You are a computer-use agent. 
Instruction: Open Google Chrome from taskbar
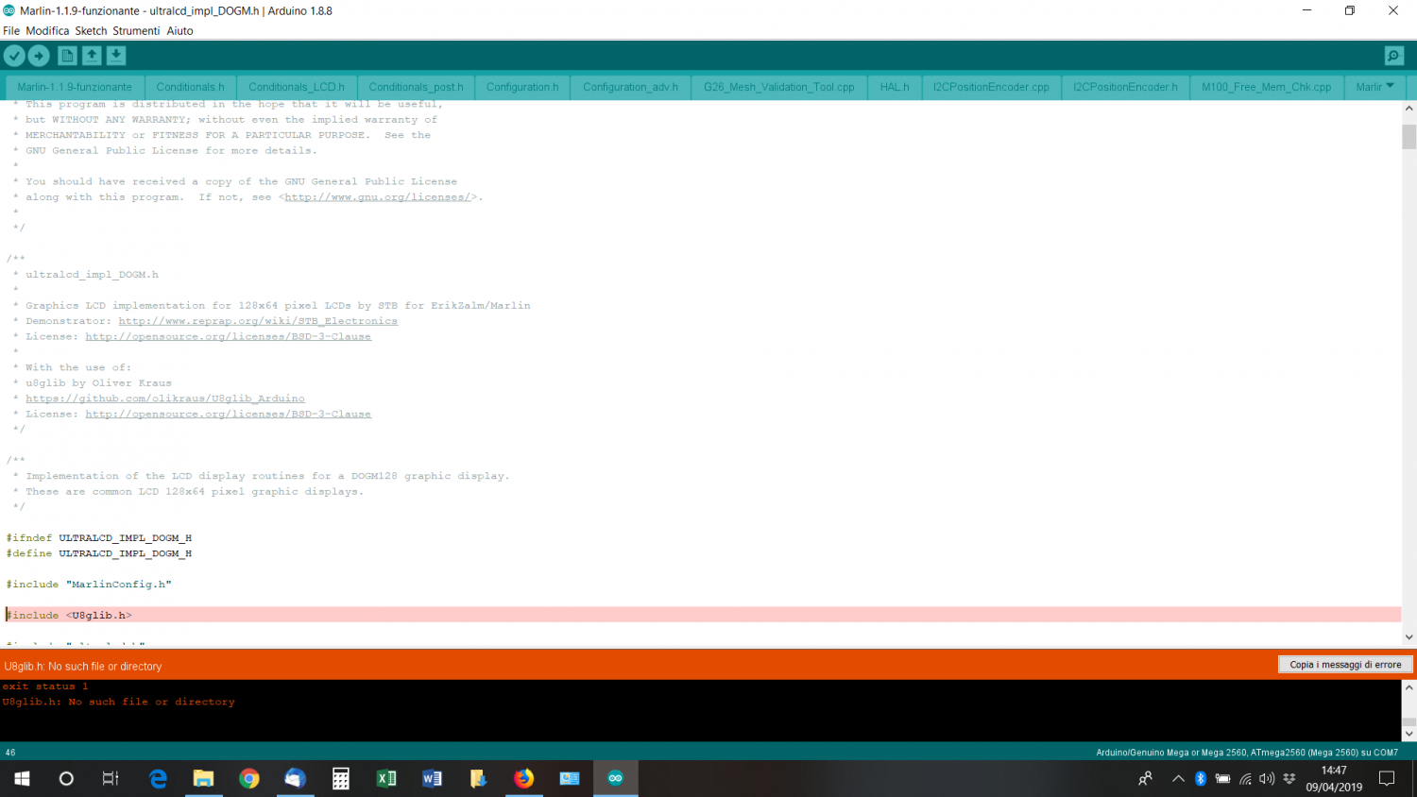[x=249, y=778]
